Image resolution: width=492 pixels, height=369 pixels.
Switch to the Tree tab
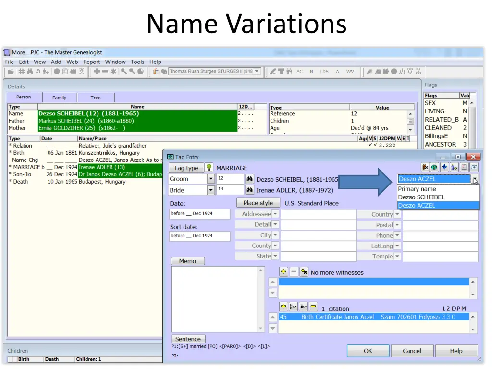pyautogui.click(x=96, y=98)
